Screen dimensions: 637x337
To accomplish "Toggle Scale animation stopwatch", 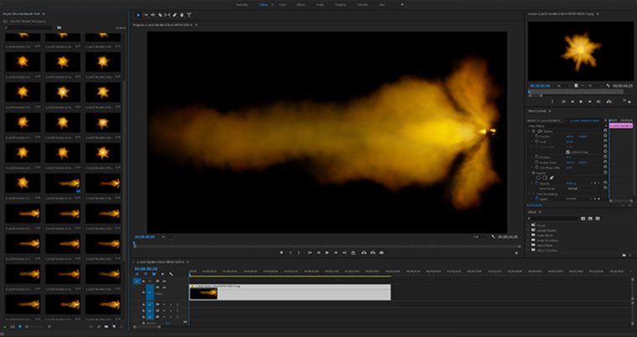I will coord(536,141).
